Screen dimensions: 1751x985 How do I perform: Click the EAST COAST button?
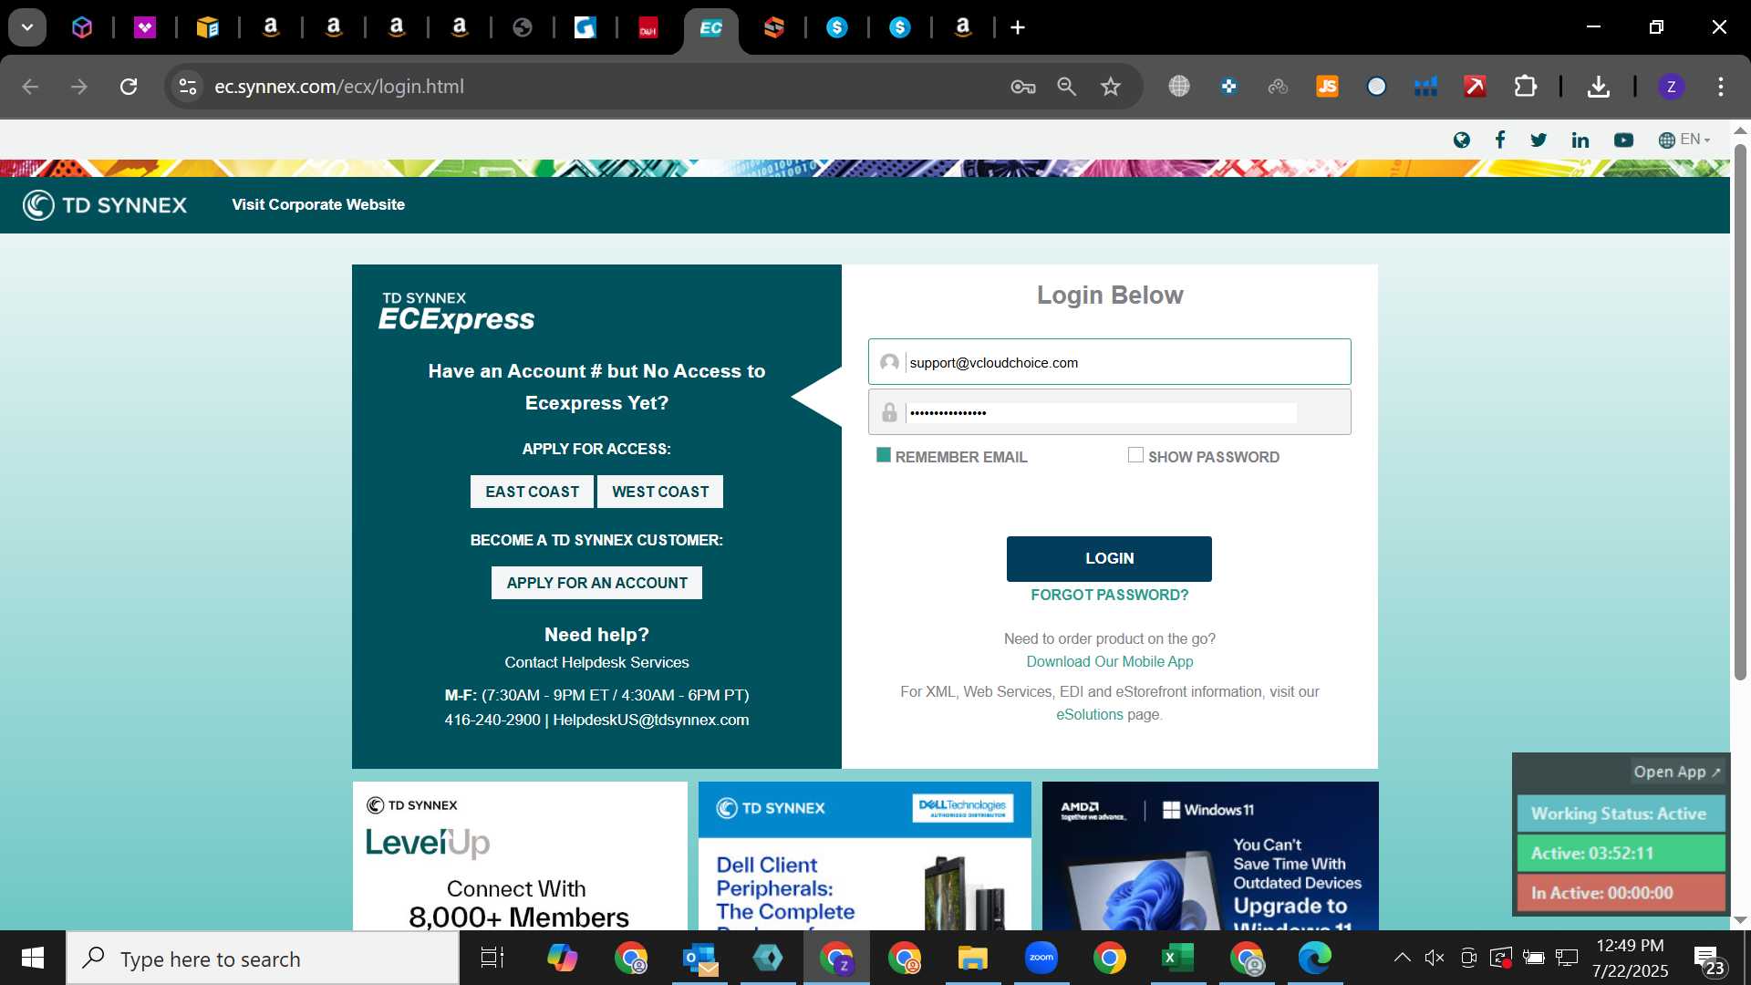click(532, 492)
